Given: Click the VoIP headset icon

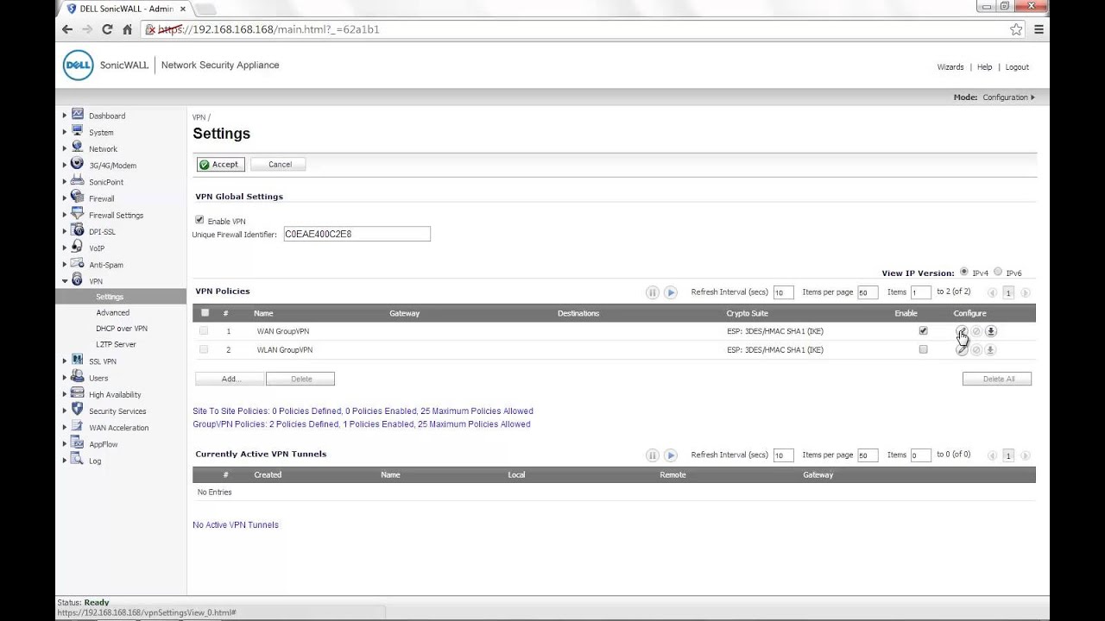Looking at the screenshot, I should click(78, 247).
